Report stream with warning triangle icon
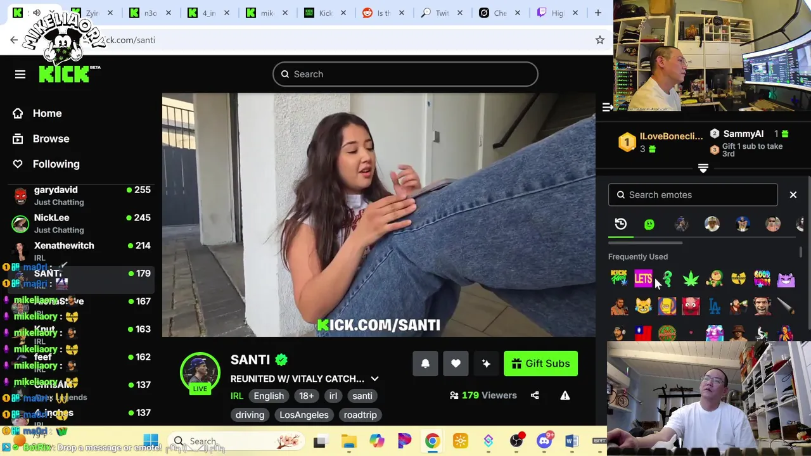The height and width of the screenshot is (456, 811). [565, 395]
